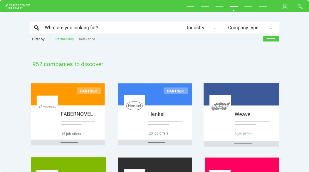The image size is (309, 172).
Task: Click the green button below Company type
Action: pos(271,39)
